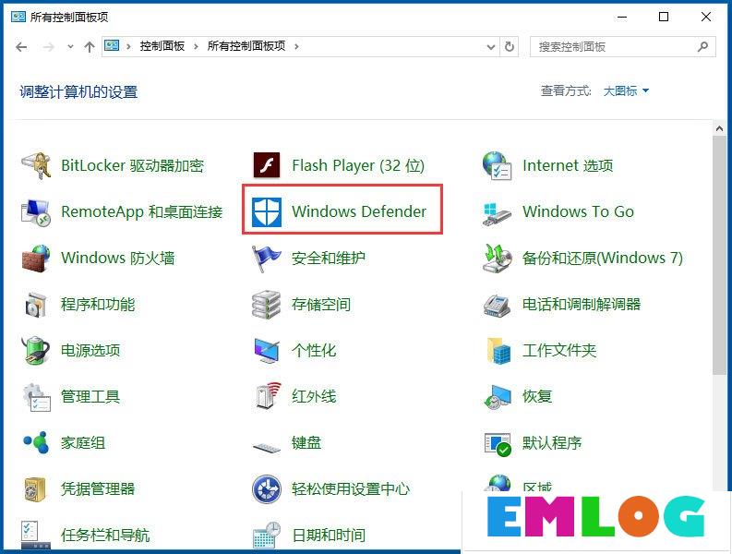Open the Flash Player (32 位) icon
The height and width of the screenshot is (554, 732).
[x=267, y=165]
